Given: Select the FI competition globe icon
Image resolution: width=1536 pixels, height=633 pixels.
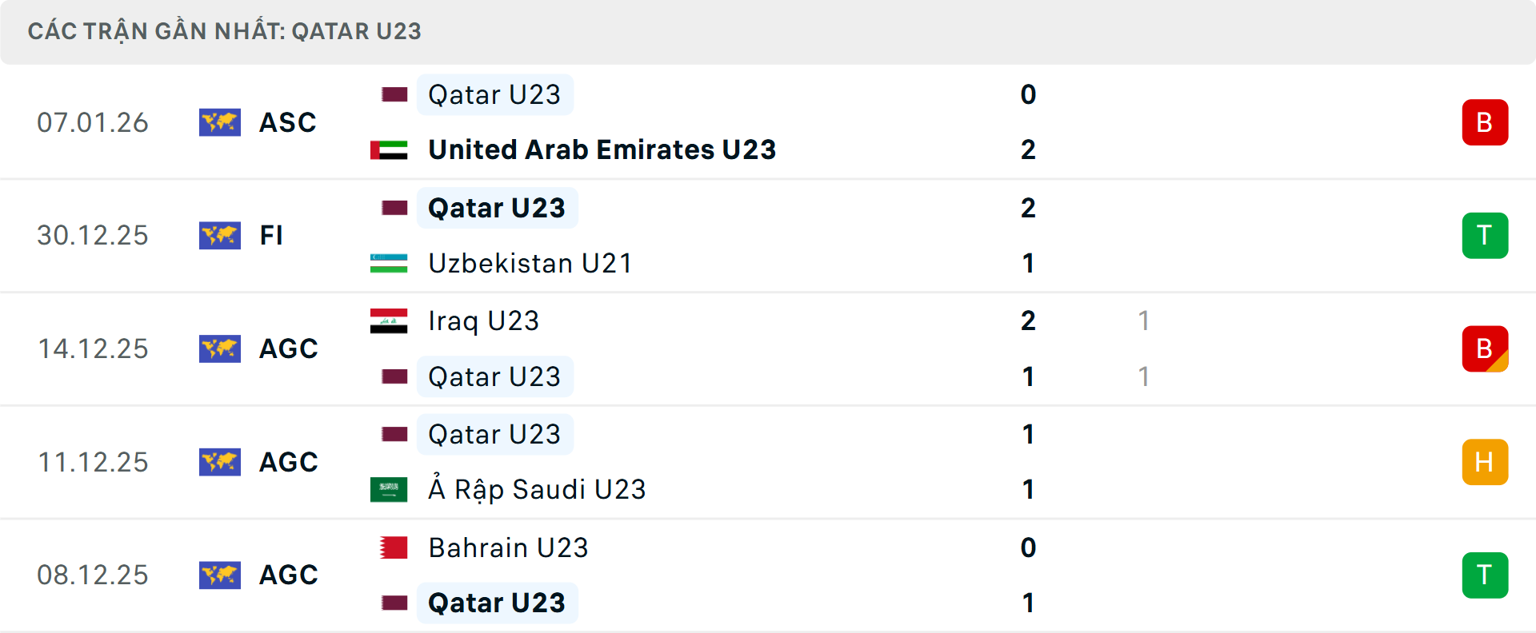Looking at the screenshot, I should pyautogui.click(x=220, y=235).
